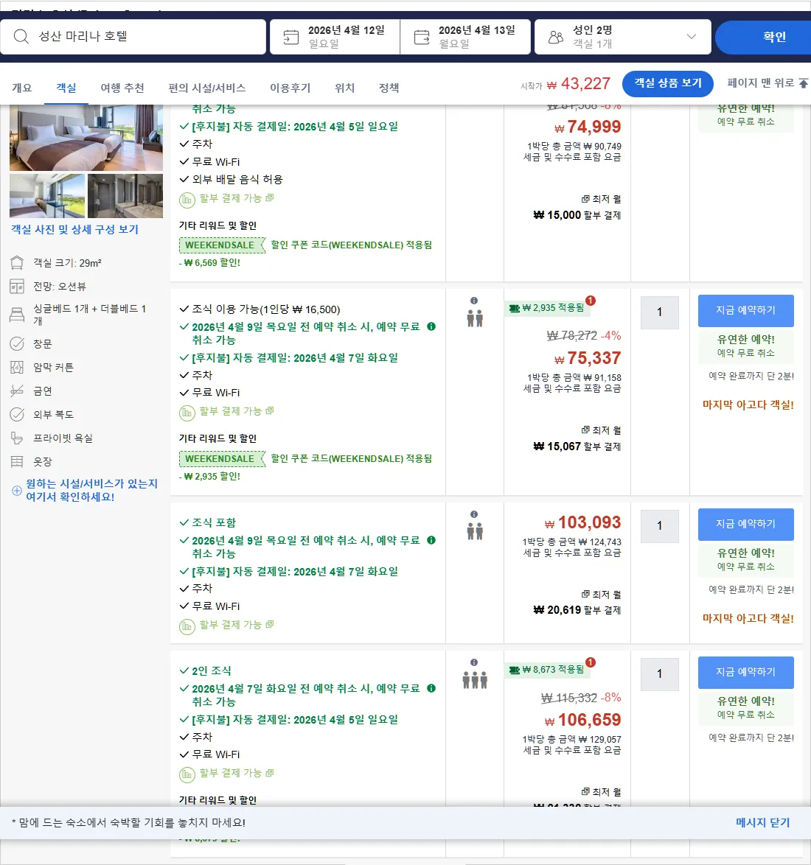
Task: Click the 객실 상품 보기 button
Action: coord(667,83)
